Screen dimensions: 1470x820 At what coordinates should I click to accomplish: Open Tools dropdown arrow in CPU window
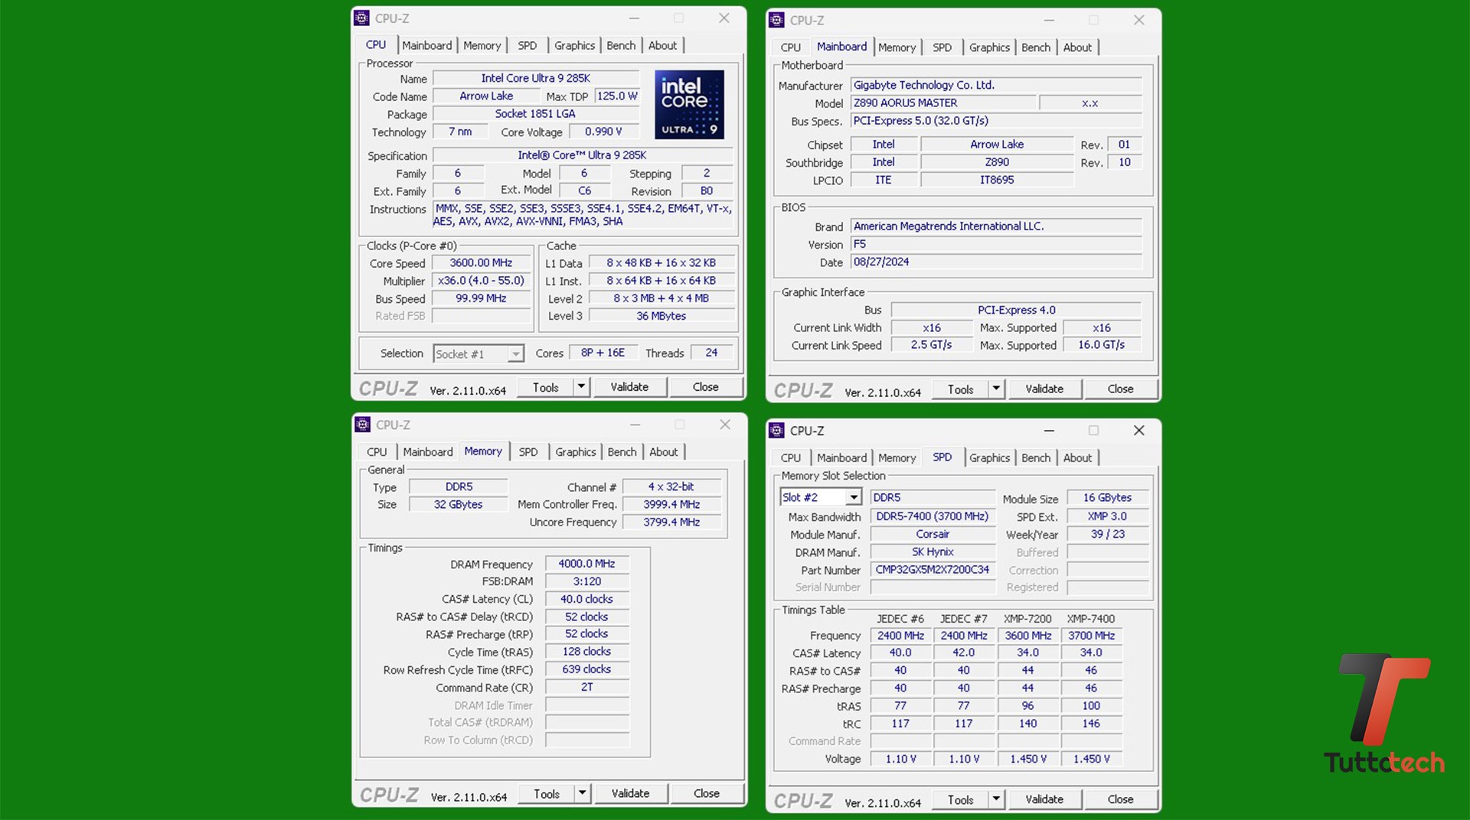pos(582,387)
